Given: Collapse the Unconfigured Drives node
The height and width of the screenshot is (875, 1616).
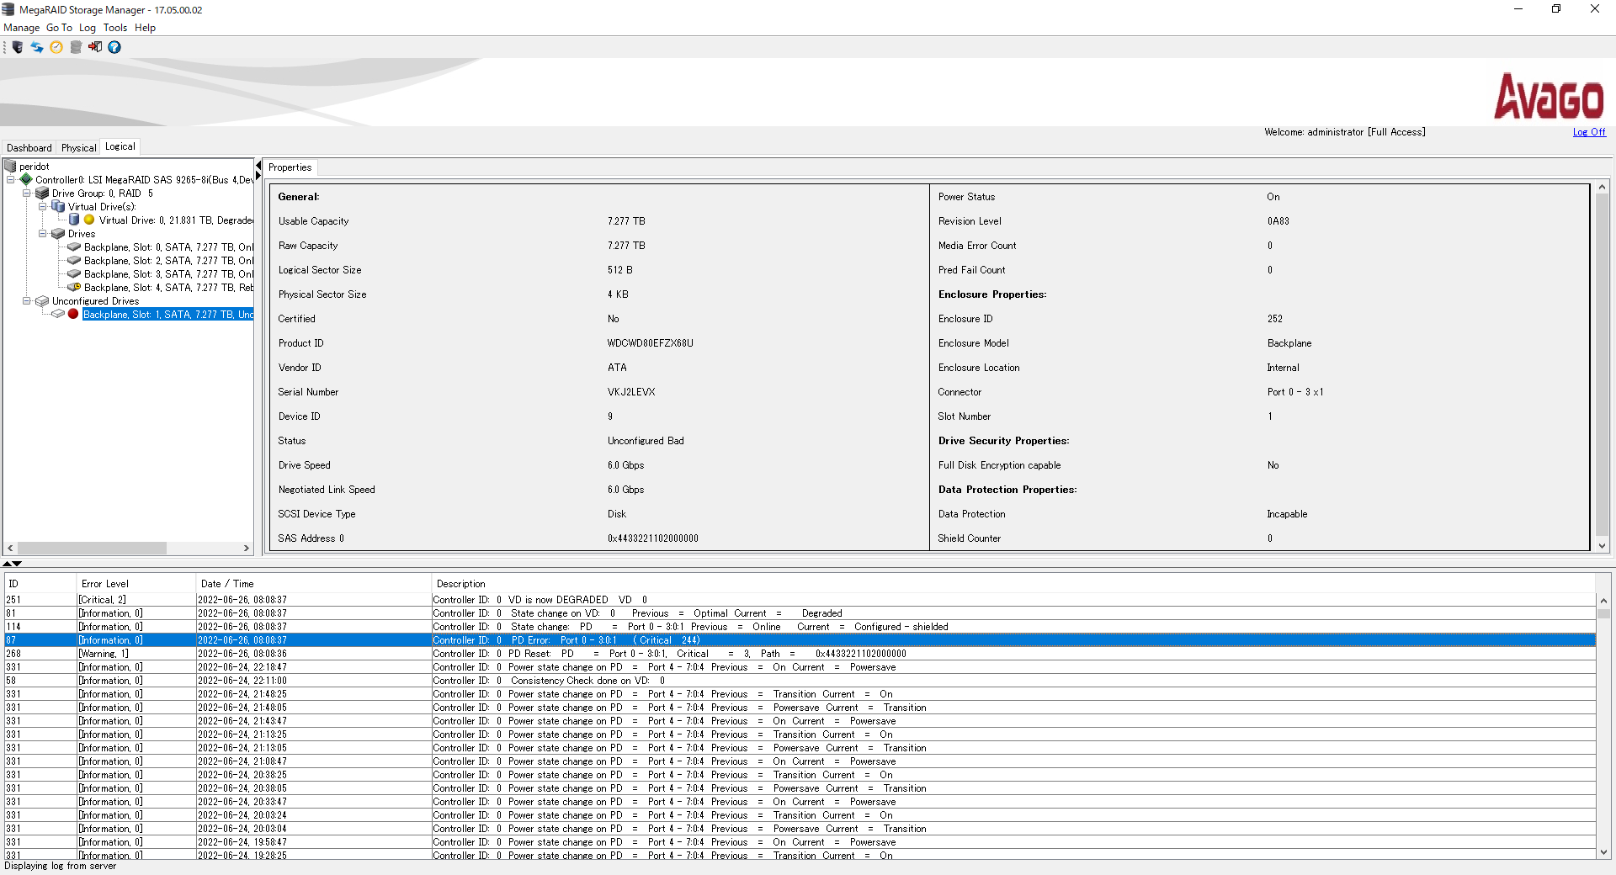Looking at the screenshot, I should pyautogui.click(x=26, y=300).
